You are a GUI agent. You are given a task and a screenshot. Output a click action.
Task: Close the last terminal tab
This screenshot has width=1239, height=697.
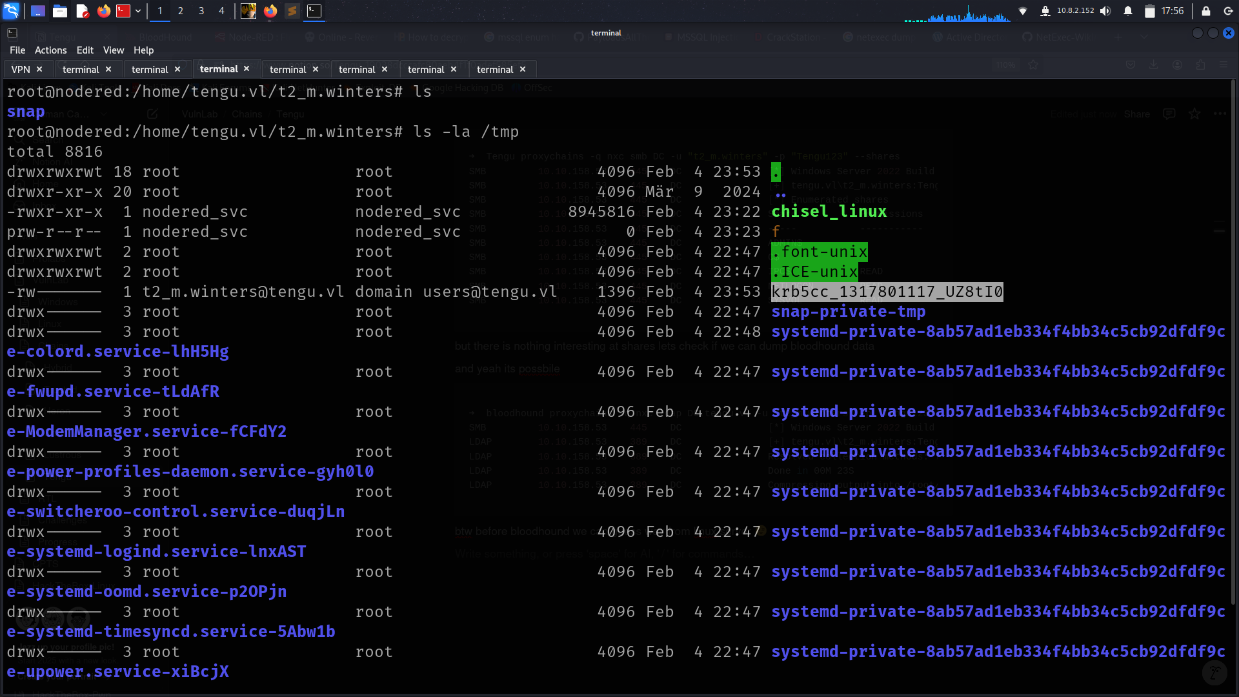[x=523, y=69]
